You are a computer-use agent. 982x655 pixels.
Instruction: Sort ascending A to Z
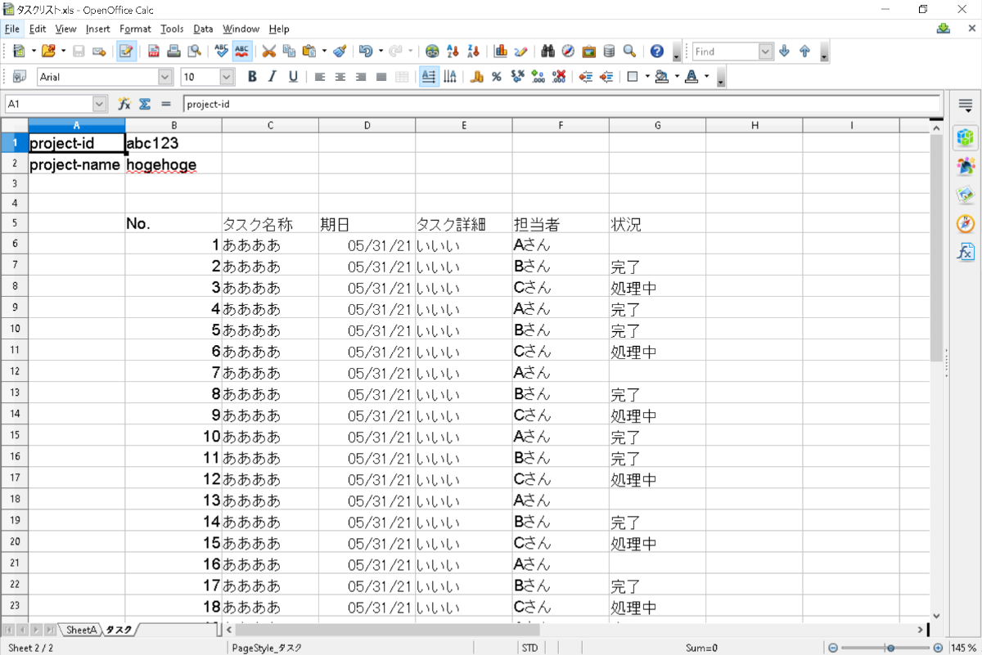click(453, 51)
